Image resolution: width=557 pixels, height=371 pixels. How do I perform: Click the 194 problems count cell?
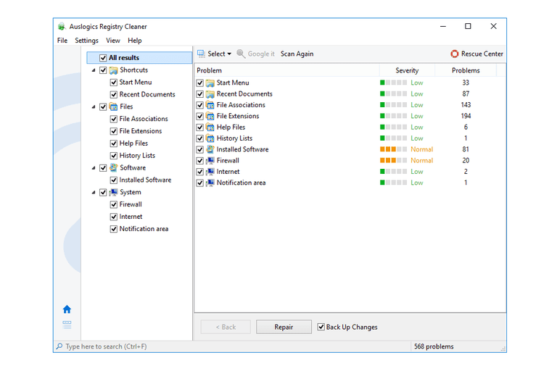point(466,116)
